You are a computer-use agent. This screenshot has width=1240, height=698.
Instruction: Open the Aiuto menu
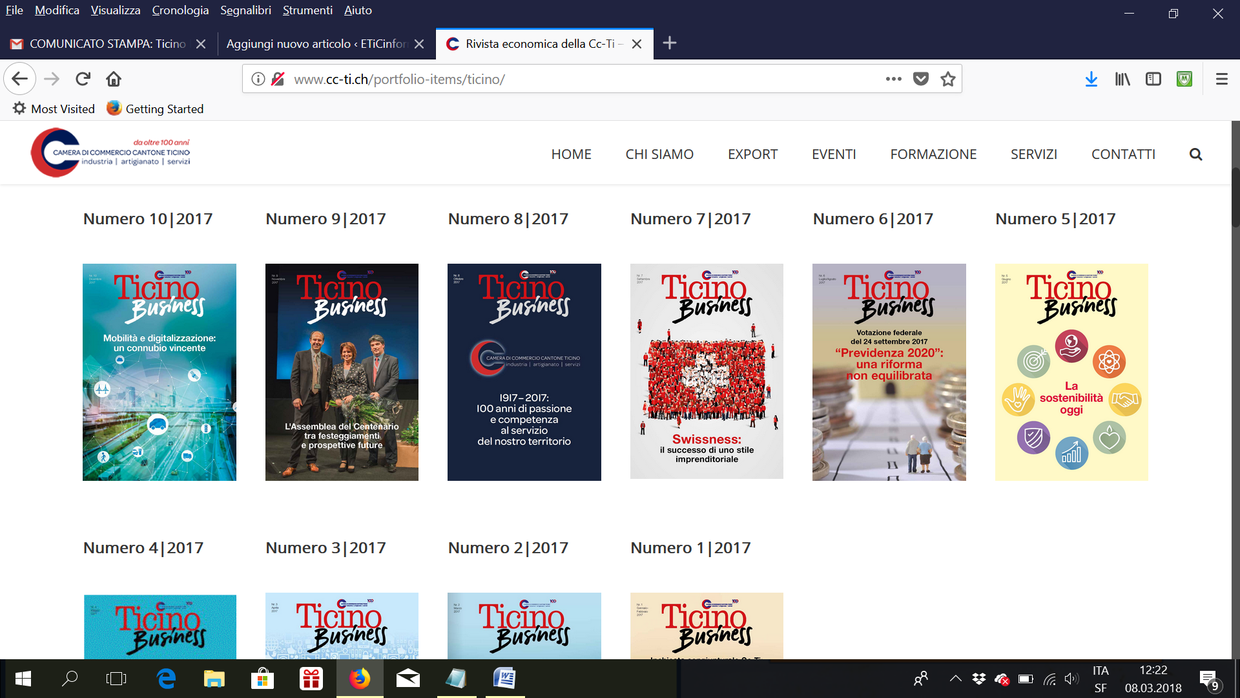358,10
